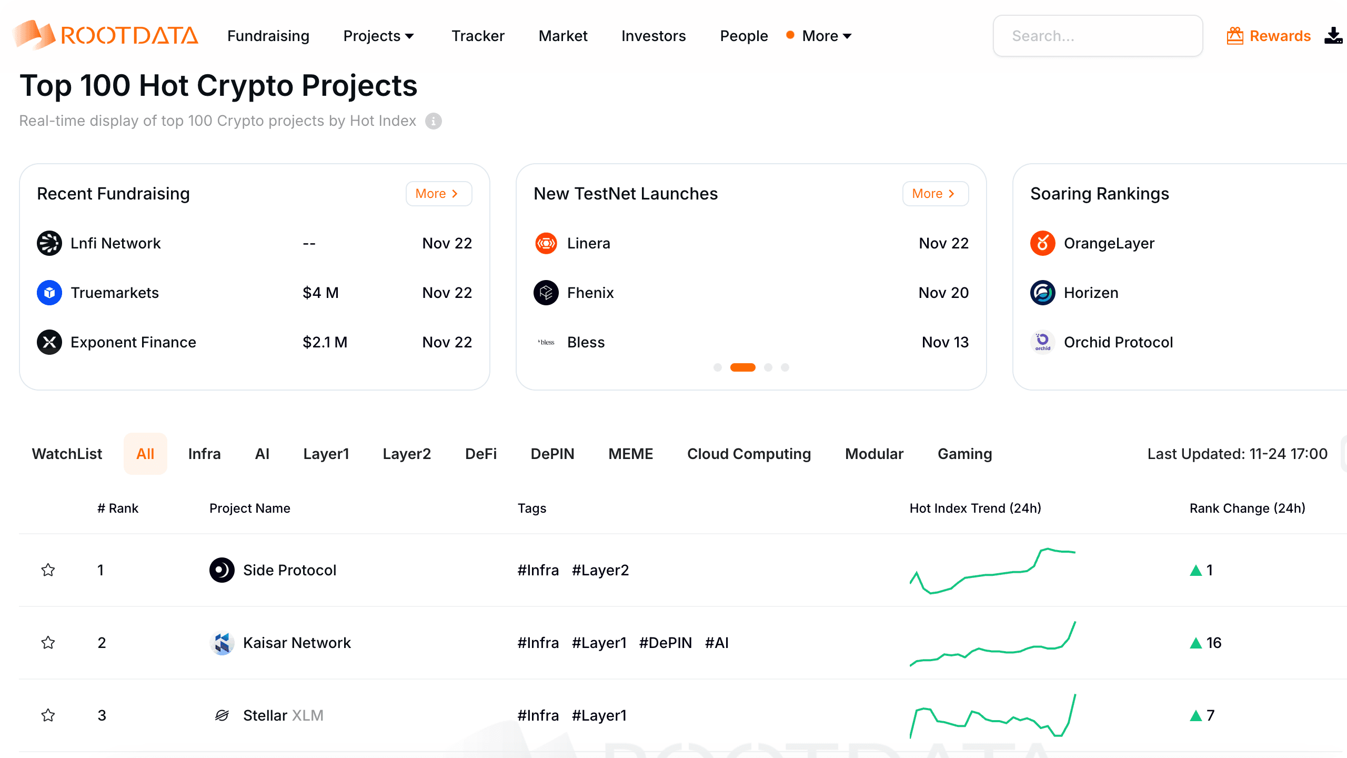Open the Fundraising nav item
This screenshot has width=1347, height=758.
point(268,36)
